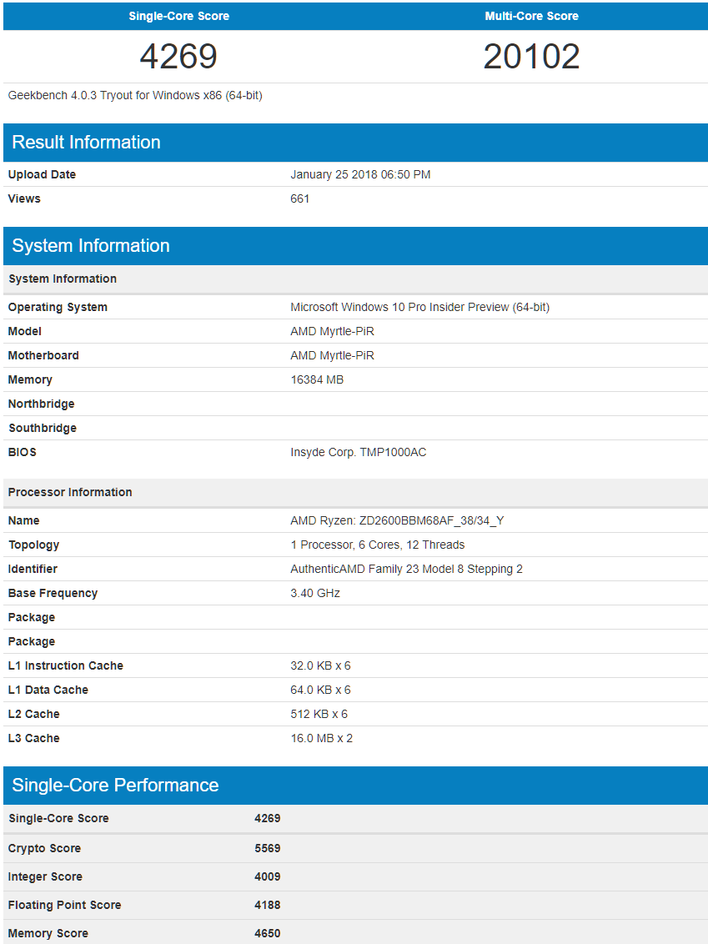Click the upload date January 25 2018 value
Screen dimensions: 708x944
coord(360,174)
